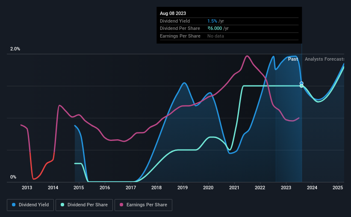This screenshot has height=217, width=351.
Task: Click the 2017 x-axis label
Action: pyautogui.click(x=131, y=188)
